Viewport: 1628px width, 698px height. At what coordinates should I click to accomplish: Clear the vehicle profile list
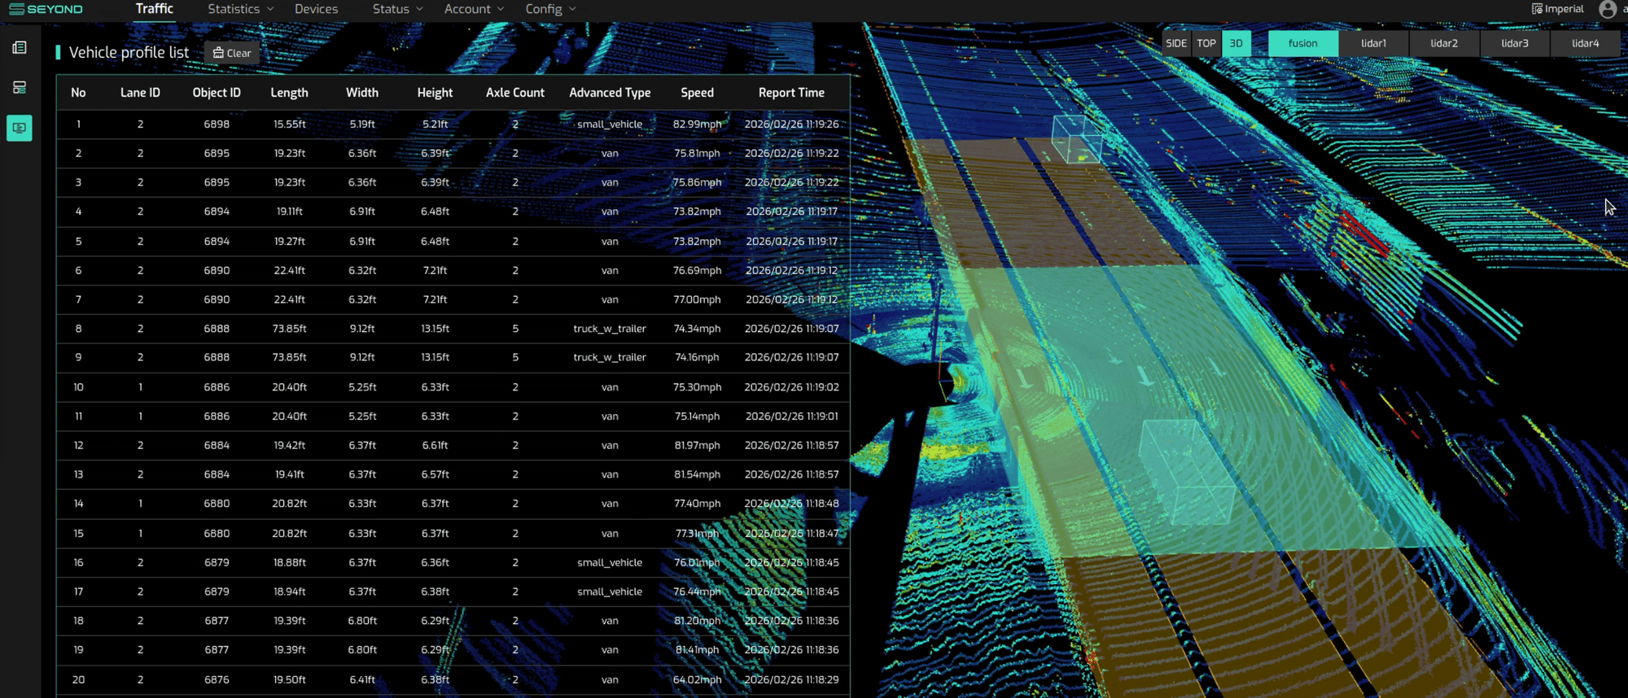(232, 53)
